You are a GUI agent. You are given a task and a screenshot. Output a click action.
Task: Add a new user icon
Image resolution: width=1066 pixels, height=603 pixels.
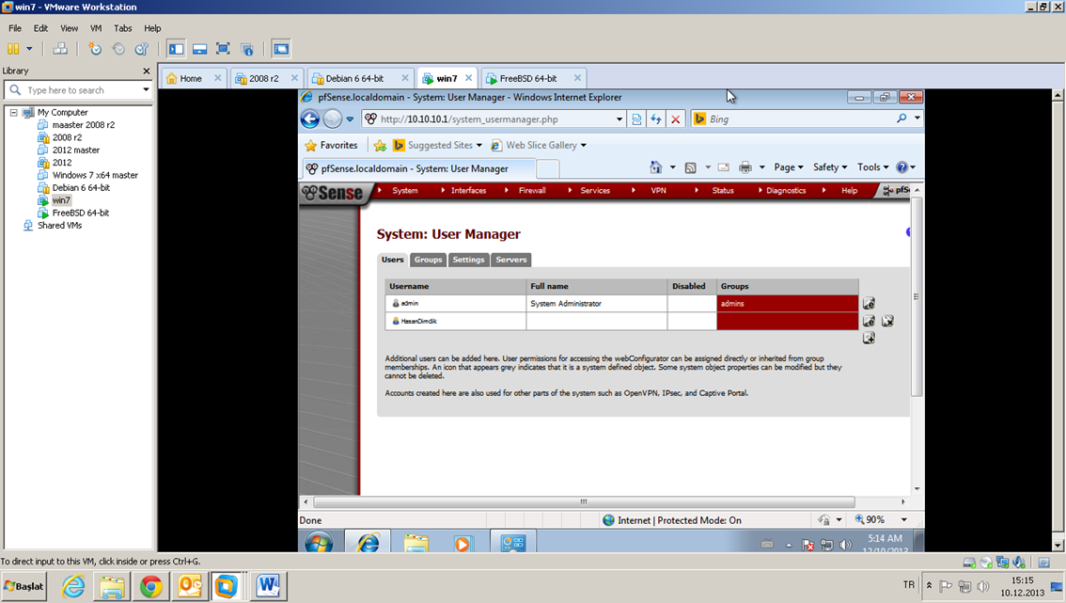point(869,339)
